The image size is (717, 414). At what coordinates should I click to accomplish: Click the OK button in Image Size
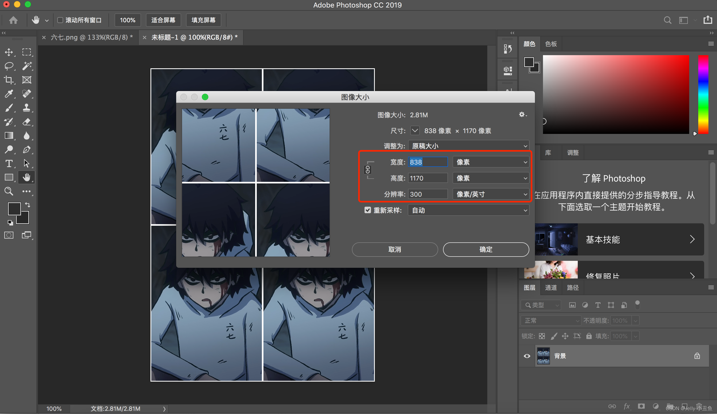click(486, 249)
